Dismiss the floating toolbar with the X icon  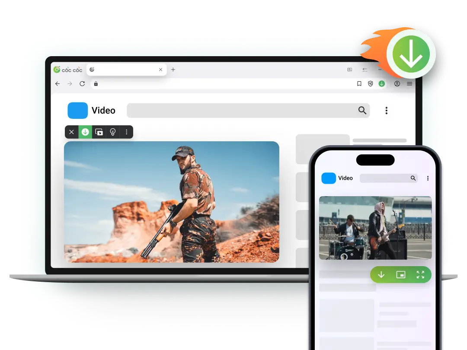tap(72, 132)
